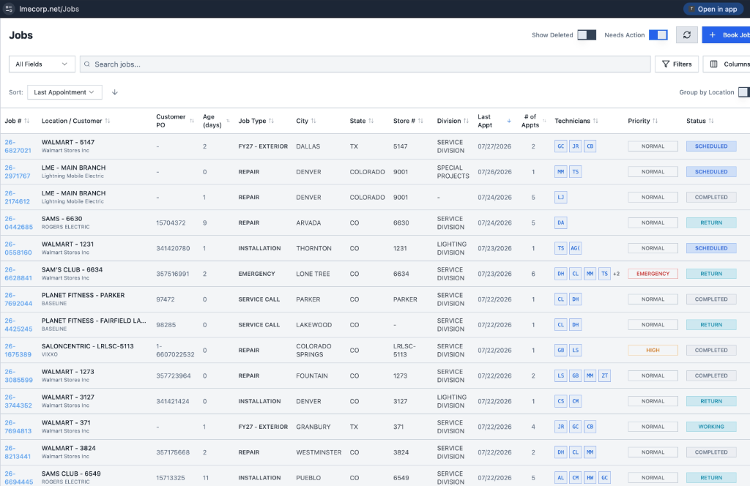The height and width of the screenshot is (486, 750).
Task: Click FY27 - EXTERIOR job type for GRANBURY
Action: 263,427
